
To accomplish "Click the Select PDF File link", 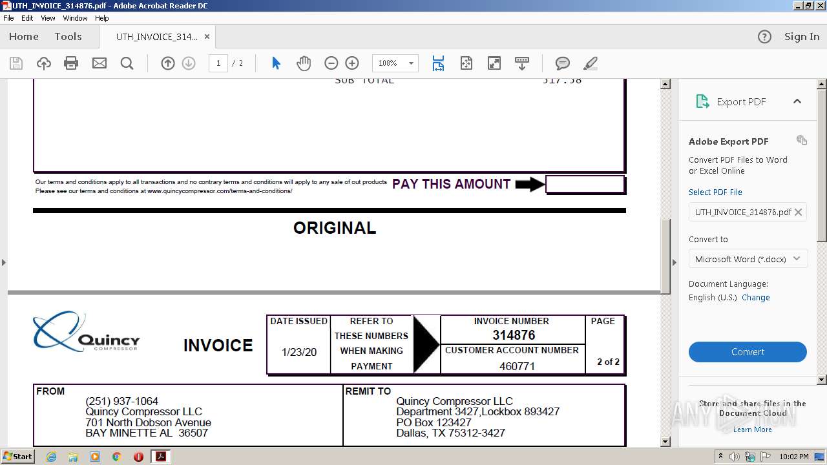I will 715,192.
